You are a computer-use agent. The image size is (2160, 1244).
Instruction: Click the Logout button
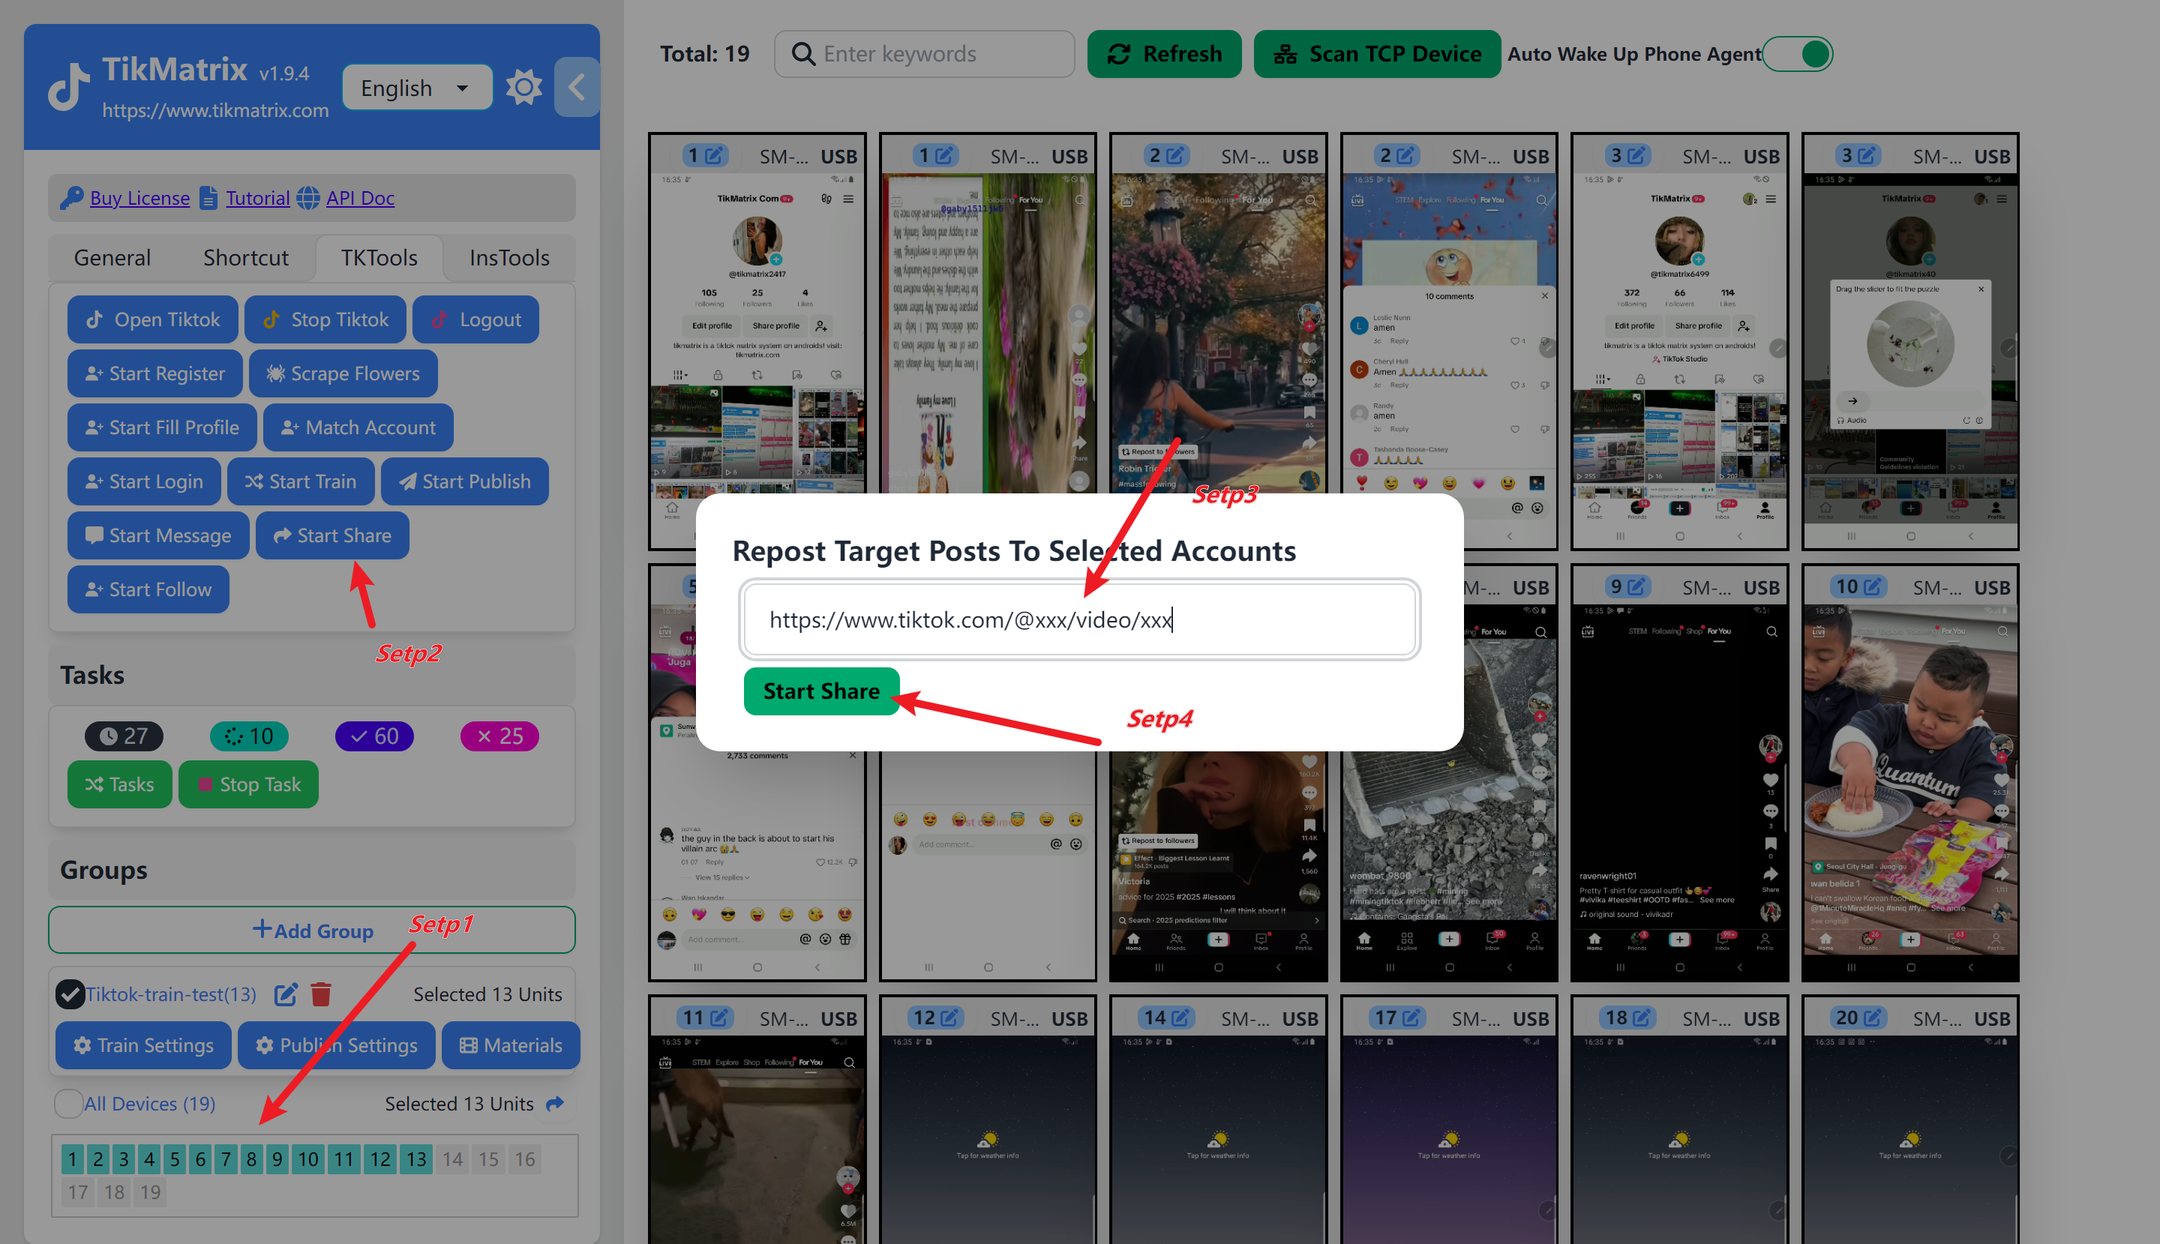[476, 319]
